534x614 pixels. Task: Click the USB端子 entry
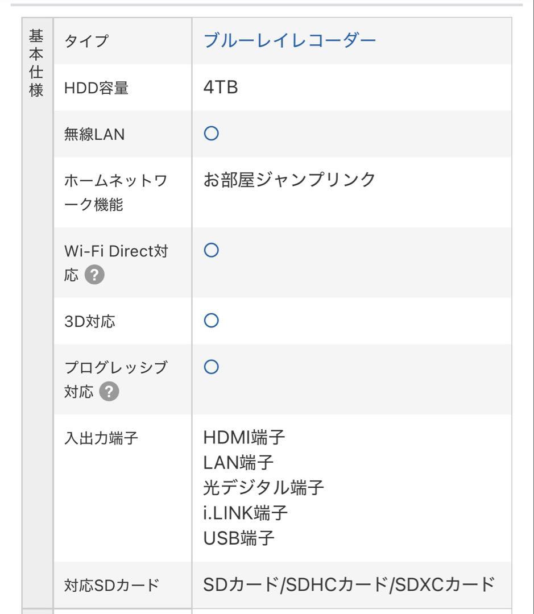239,537
